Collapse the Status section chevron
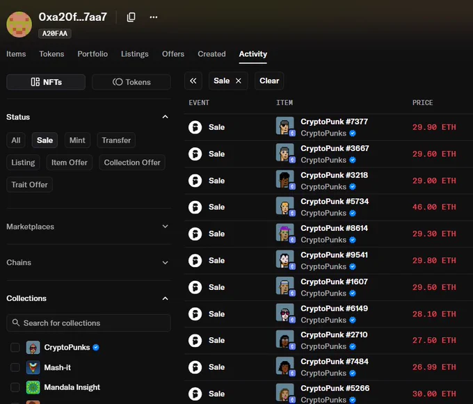 click(165, 117)
